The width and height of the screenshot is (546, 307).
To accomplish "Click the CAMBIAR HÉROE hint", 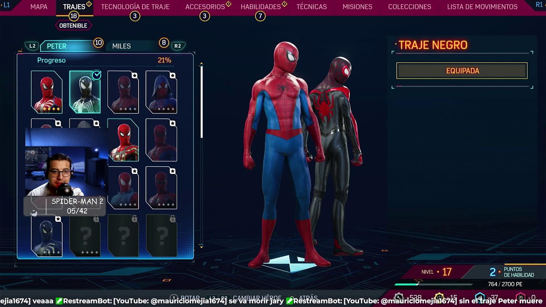I will [x=245, y=298].
